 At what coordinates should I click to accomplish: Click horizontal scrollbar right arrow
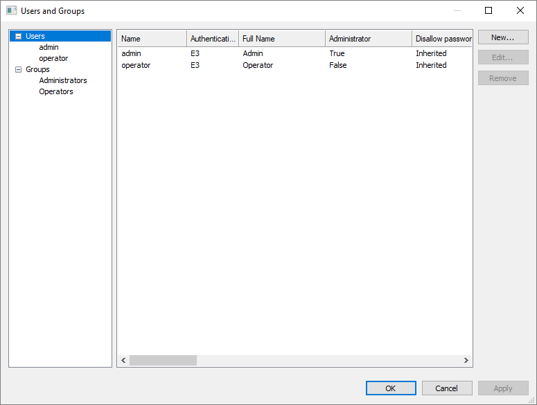pos(466,361)
